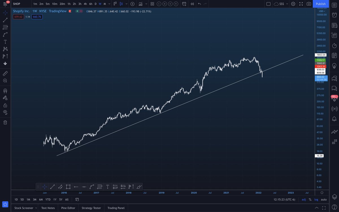Toggle the green-red market status pill
Screen dimensions: 339x212
point(79,11)
